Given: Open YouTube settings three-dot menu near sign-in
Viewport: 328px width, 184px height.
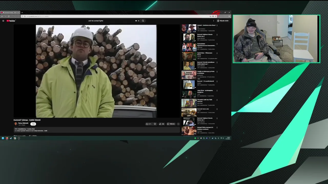Looking at the screenshot, I should [214, 21].
